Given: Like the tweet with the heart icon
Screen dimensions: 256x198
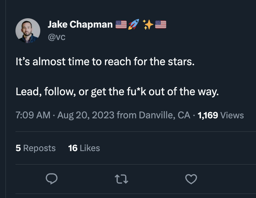Looking at the screenshot, I should pos(191,179).
